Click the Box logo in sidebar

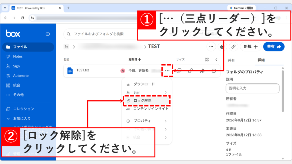click(13, 34)
